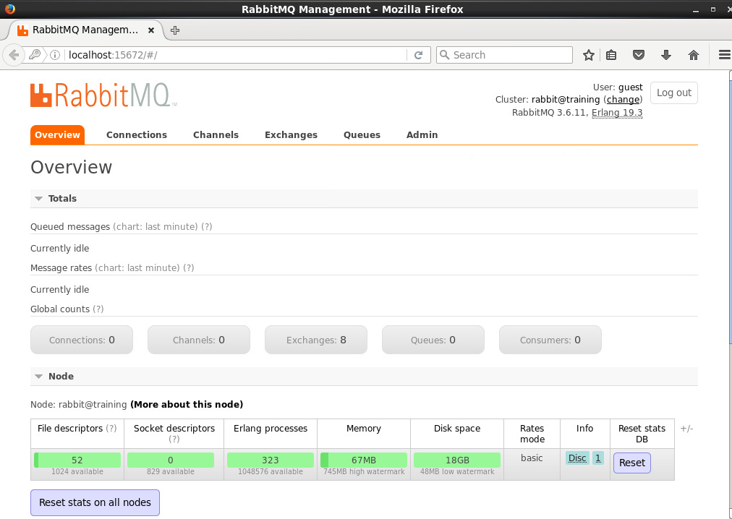Screen dimensions: 732x519
Task: Click the 1048576 available text
Action: (271, 472)
